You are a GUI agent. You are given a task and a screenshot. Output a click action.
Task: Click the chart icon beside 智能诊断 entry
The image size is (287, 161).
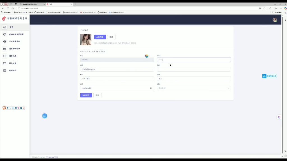tap(5, 34)
